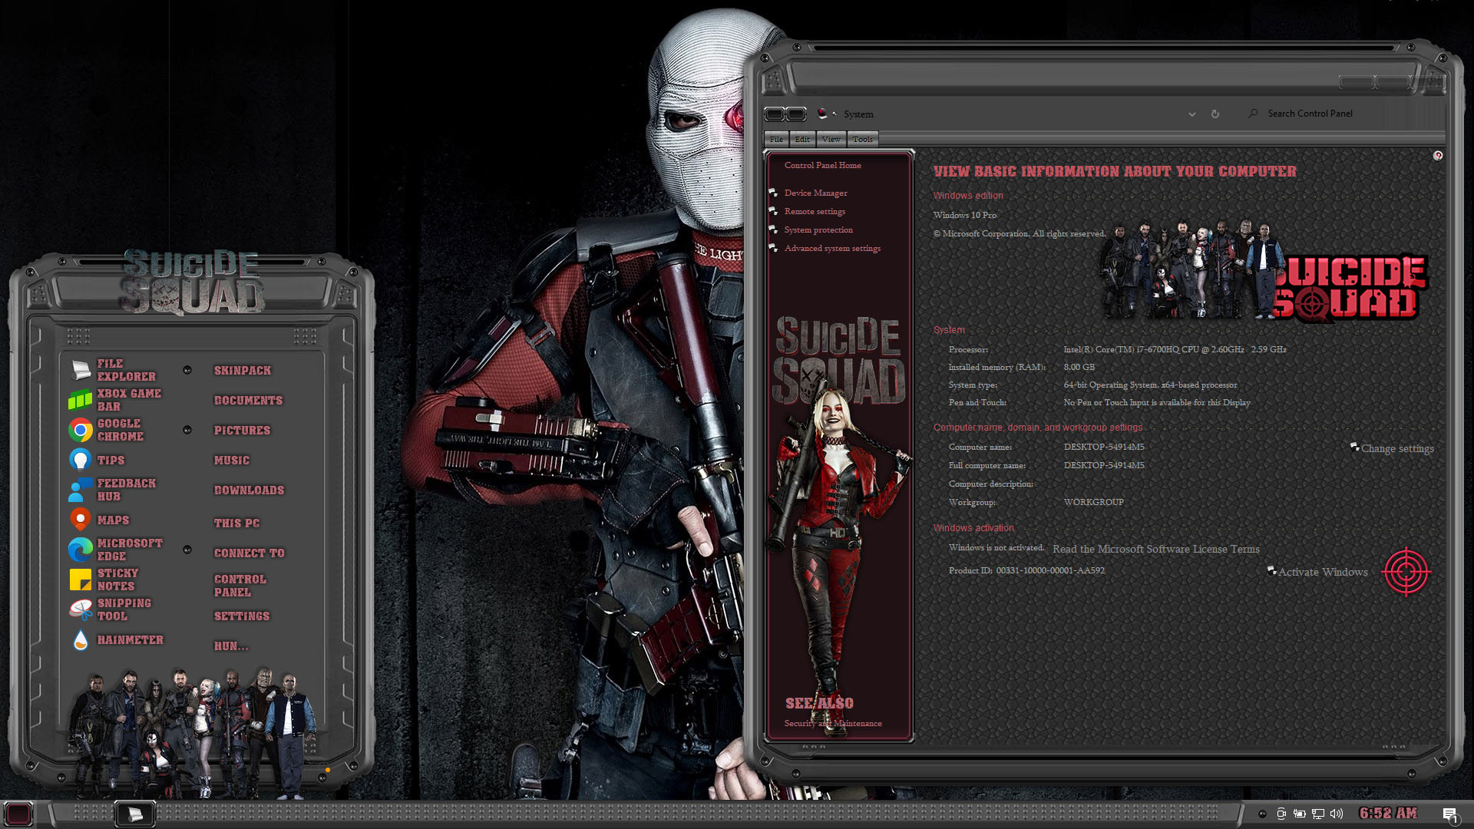Focus the Search Control Panel field

point(1343,114)
